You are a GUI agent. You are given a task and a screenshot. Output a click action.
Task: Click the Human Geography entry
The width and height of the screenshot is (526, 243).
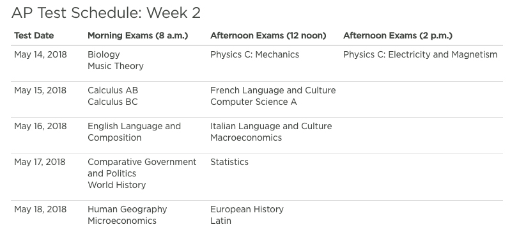(x=127, y=210)
